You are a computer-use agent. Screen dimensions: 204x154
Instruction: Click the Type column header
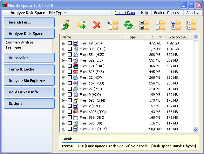tap(137, 37)
